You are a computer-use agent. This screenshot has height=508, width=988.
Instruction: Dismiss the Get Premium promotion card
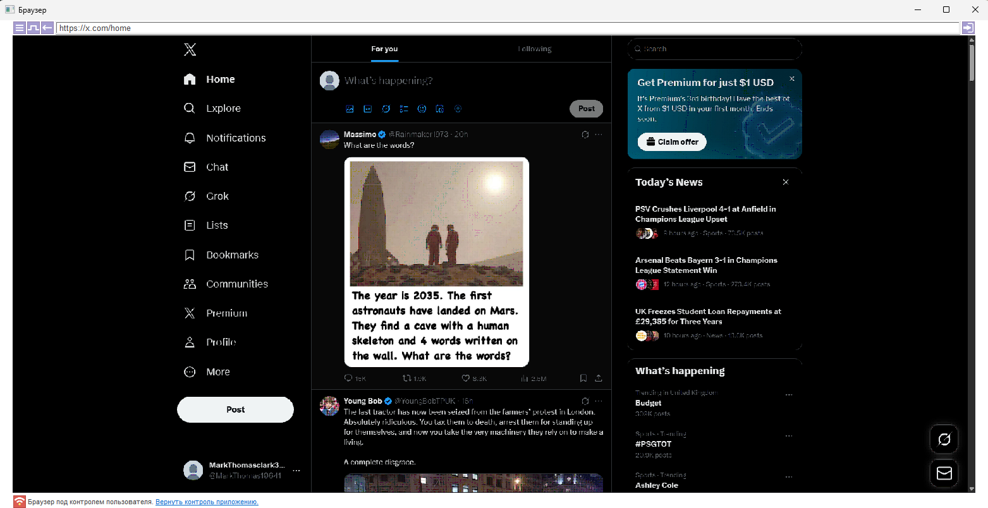[x=791, y=79]
